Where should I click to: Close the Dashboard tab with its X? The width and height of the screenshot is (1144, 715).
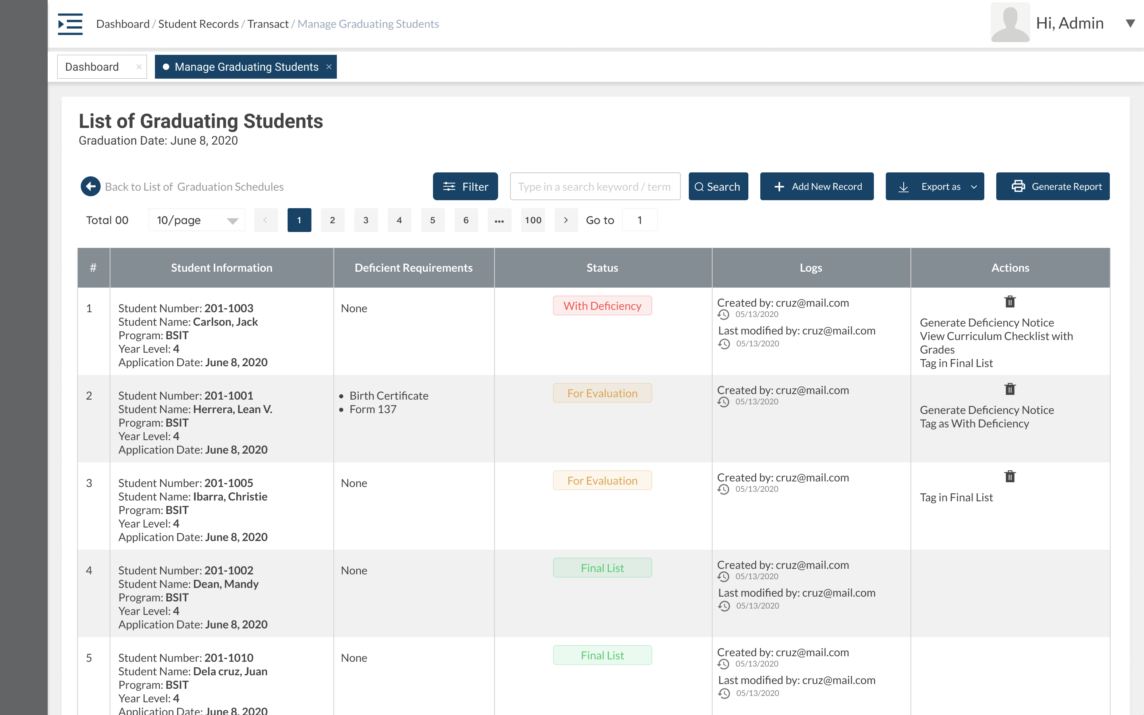[x=139, y=67]
